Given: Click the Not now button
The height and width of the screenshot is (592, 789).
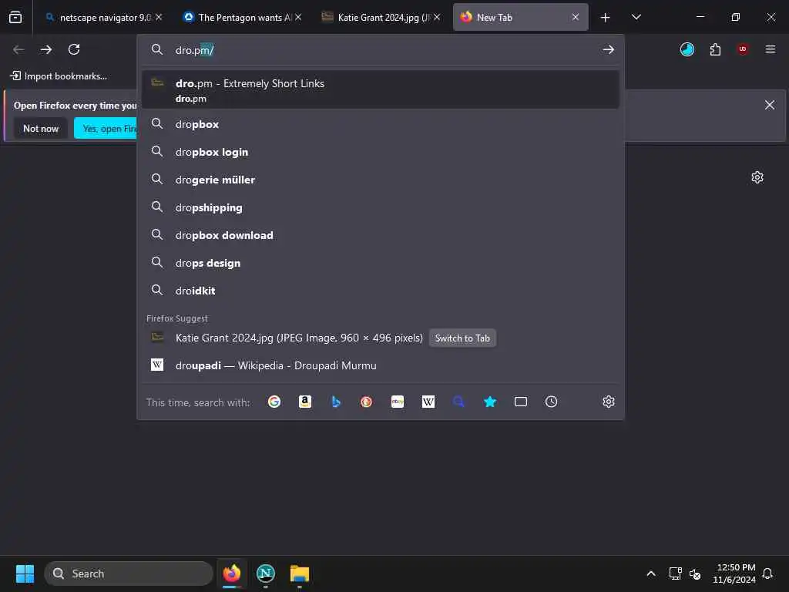Looking at the screenshot, I should pyautogui.click(x=41, y=129).
